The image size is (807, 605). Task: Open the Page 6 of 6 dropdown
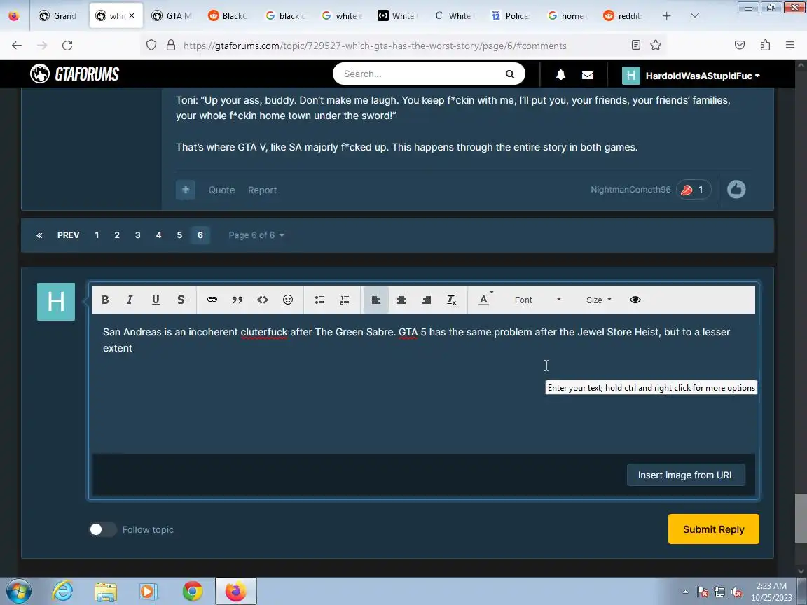pyautogui.click(x=256, y=235)
